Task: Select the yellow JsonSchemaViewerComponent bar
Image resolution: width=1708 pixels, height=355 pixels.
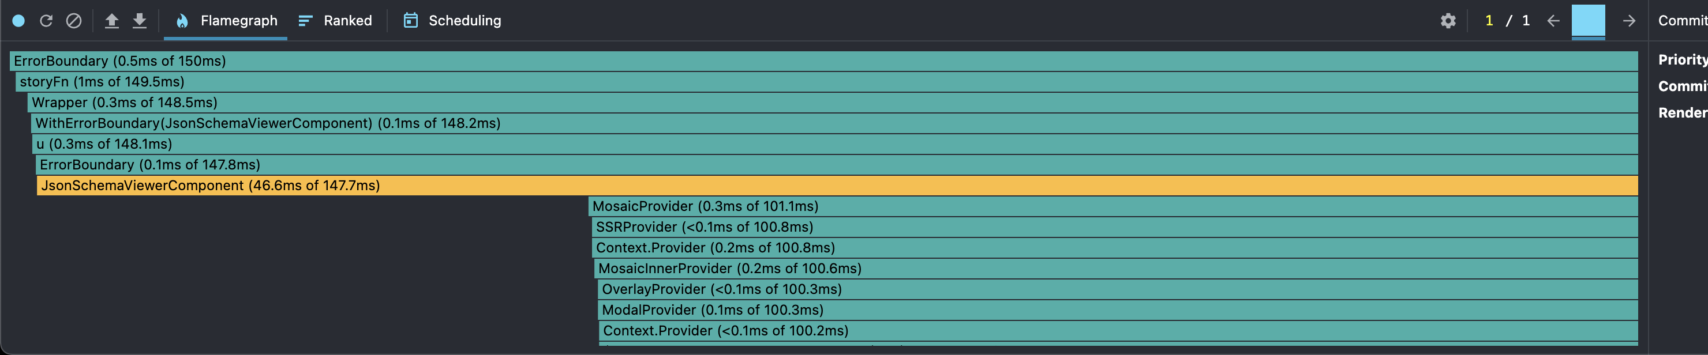Action: click(837, 186)
